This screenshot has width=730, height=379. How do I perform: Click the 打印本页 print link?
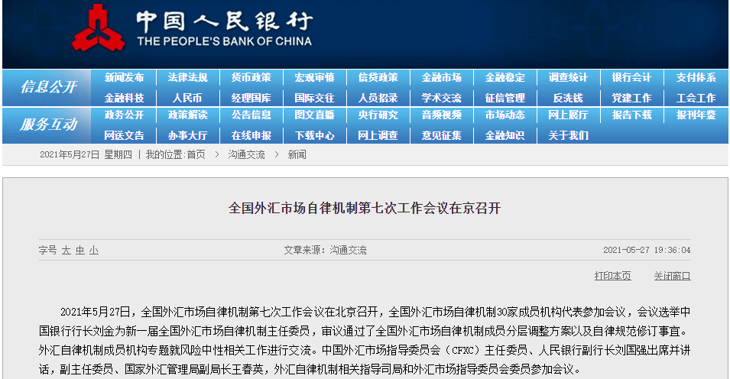[612, 276]
